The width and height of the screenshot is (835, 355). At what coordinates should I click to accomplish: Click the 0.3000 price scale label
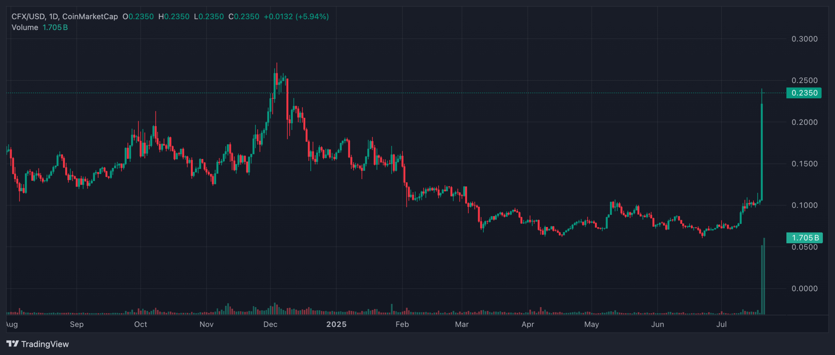pyautogui.click(x=804, y=39)
